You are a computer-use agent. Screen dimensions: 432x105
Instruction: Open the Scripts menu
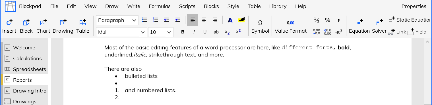pyautogui.click(x=187, y=6)
